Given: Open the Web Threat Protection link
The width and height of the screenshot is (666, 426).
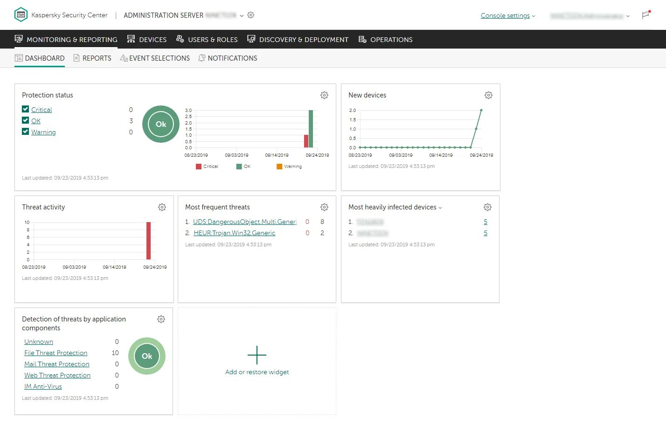Looking at the screenshot, I should pos(57,375).
